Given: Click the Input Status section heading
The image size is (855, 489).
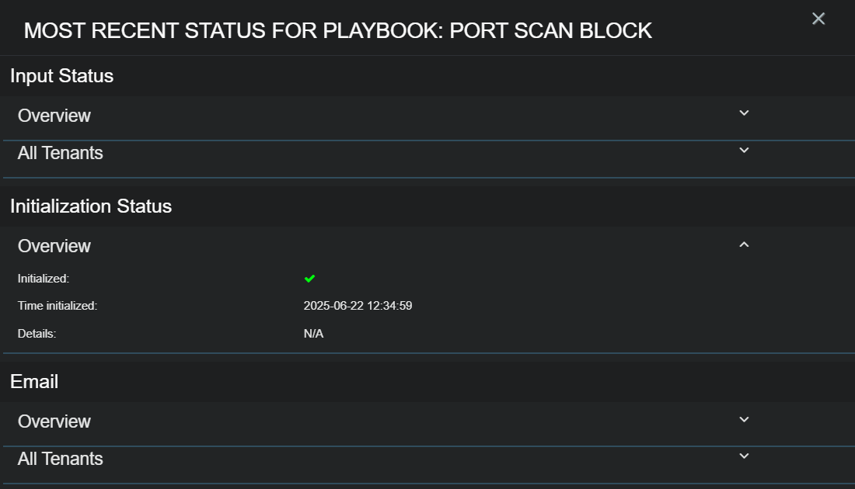Looking at the screenshot, I should pos(62,76).
